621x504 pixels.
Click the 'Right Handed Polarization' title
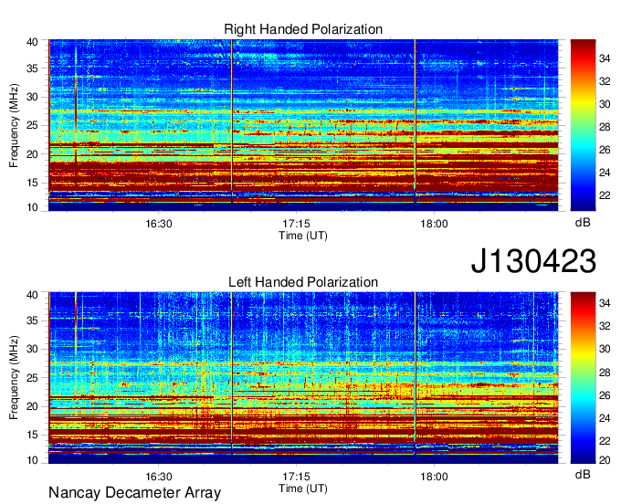[303, 29]
